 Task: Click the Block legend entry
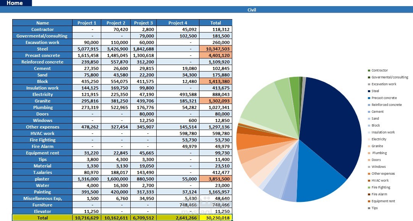tap(374, 125)
